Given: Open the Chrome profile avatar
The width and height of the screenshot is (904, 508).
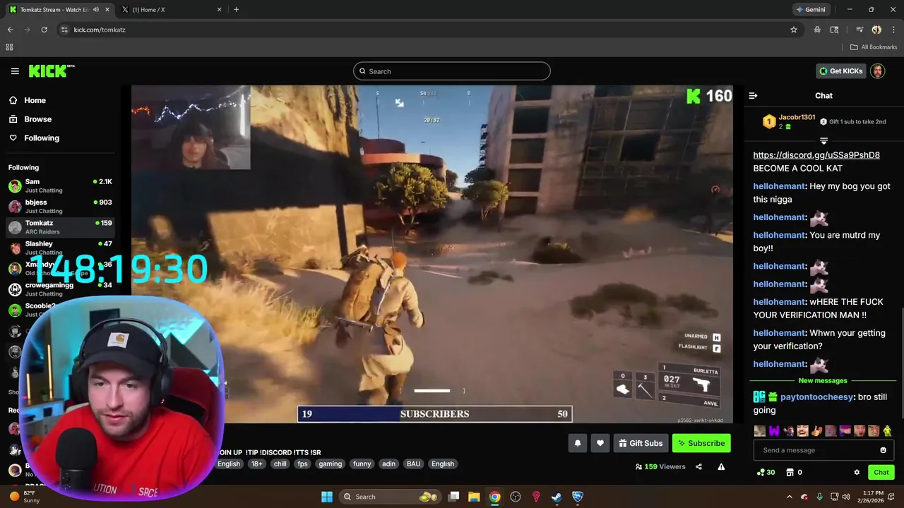Looking at the screenshot, I should (876, 30).
